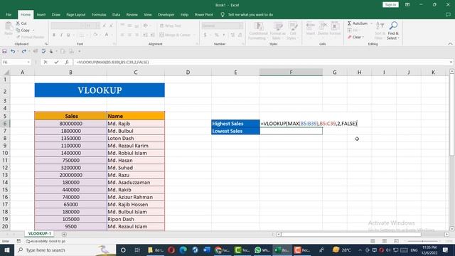
Task: Select row 10 header
Action: click(x=5, y=153)
